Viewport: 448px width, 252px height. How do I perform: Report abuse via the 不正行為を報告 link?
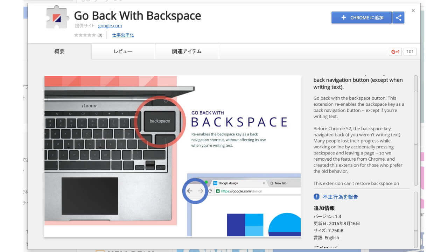click(x=340, y=197)
